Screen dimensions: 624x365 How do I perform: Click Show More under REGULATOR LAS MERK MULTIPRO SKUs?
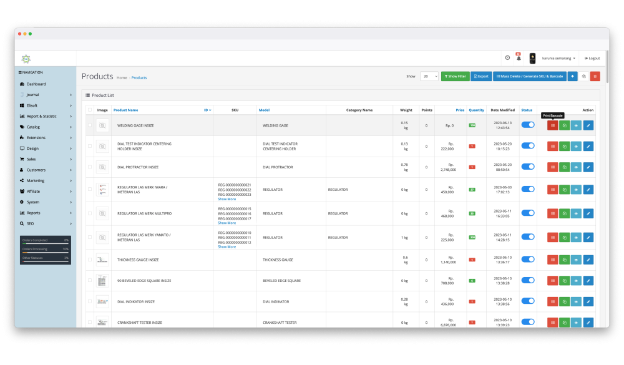(227, 223)
